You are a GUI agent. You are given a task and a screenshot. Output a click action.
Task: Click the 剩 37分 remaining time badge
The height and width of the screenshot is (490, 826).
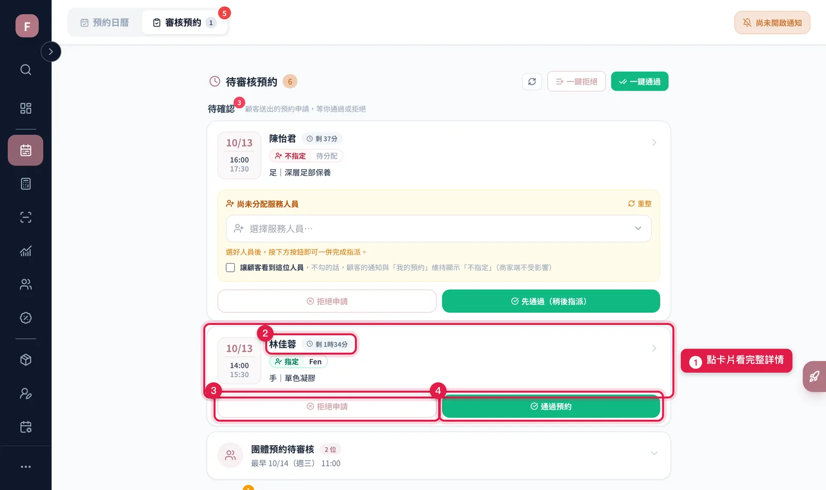pos(322,139)
